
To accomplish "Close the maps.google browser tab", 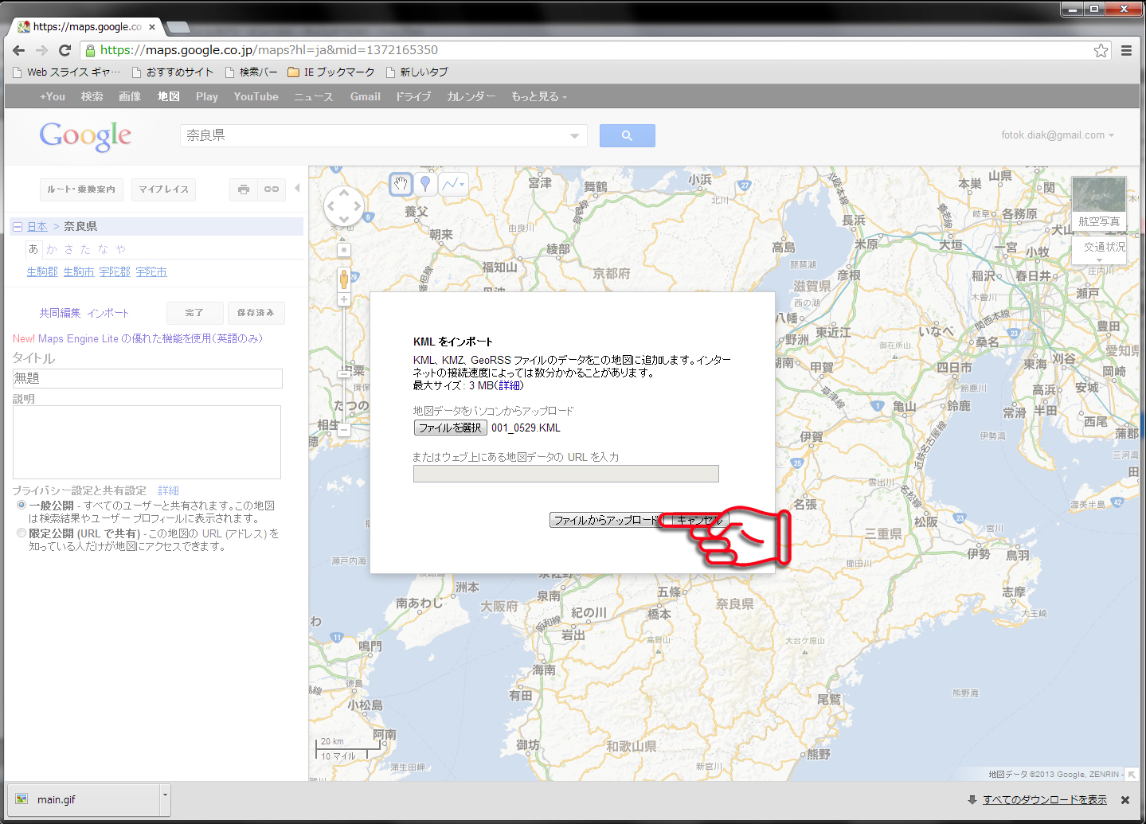I will tap(151, 27).
